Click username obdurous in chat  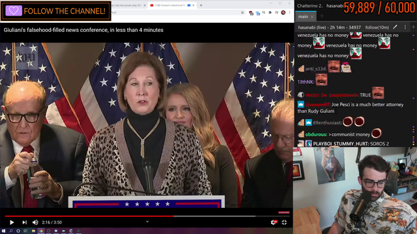tap(316, 135)
